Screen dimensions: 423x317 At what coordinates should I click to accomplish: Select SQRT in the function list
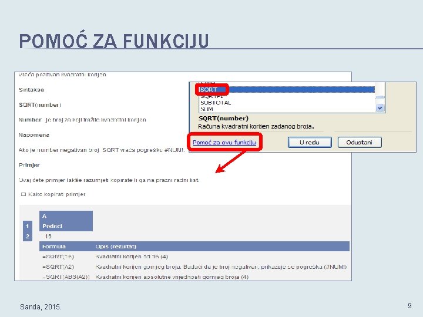coord(287,89)
